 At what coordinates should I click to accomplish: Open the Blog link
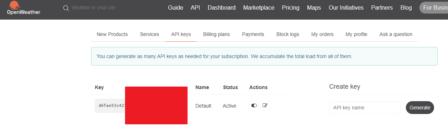[x=406, y=7]
